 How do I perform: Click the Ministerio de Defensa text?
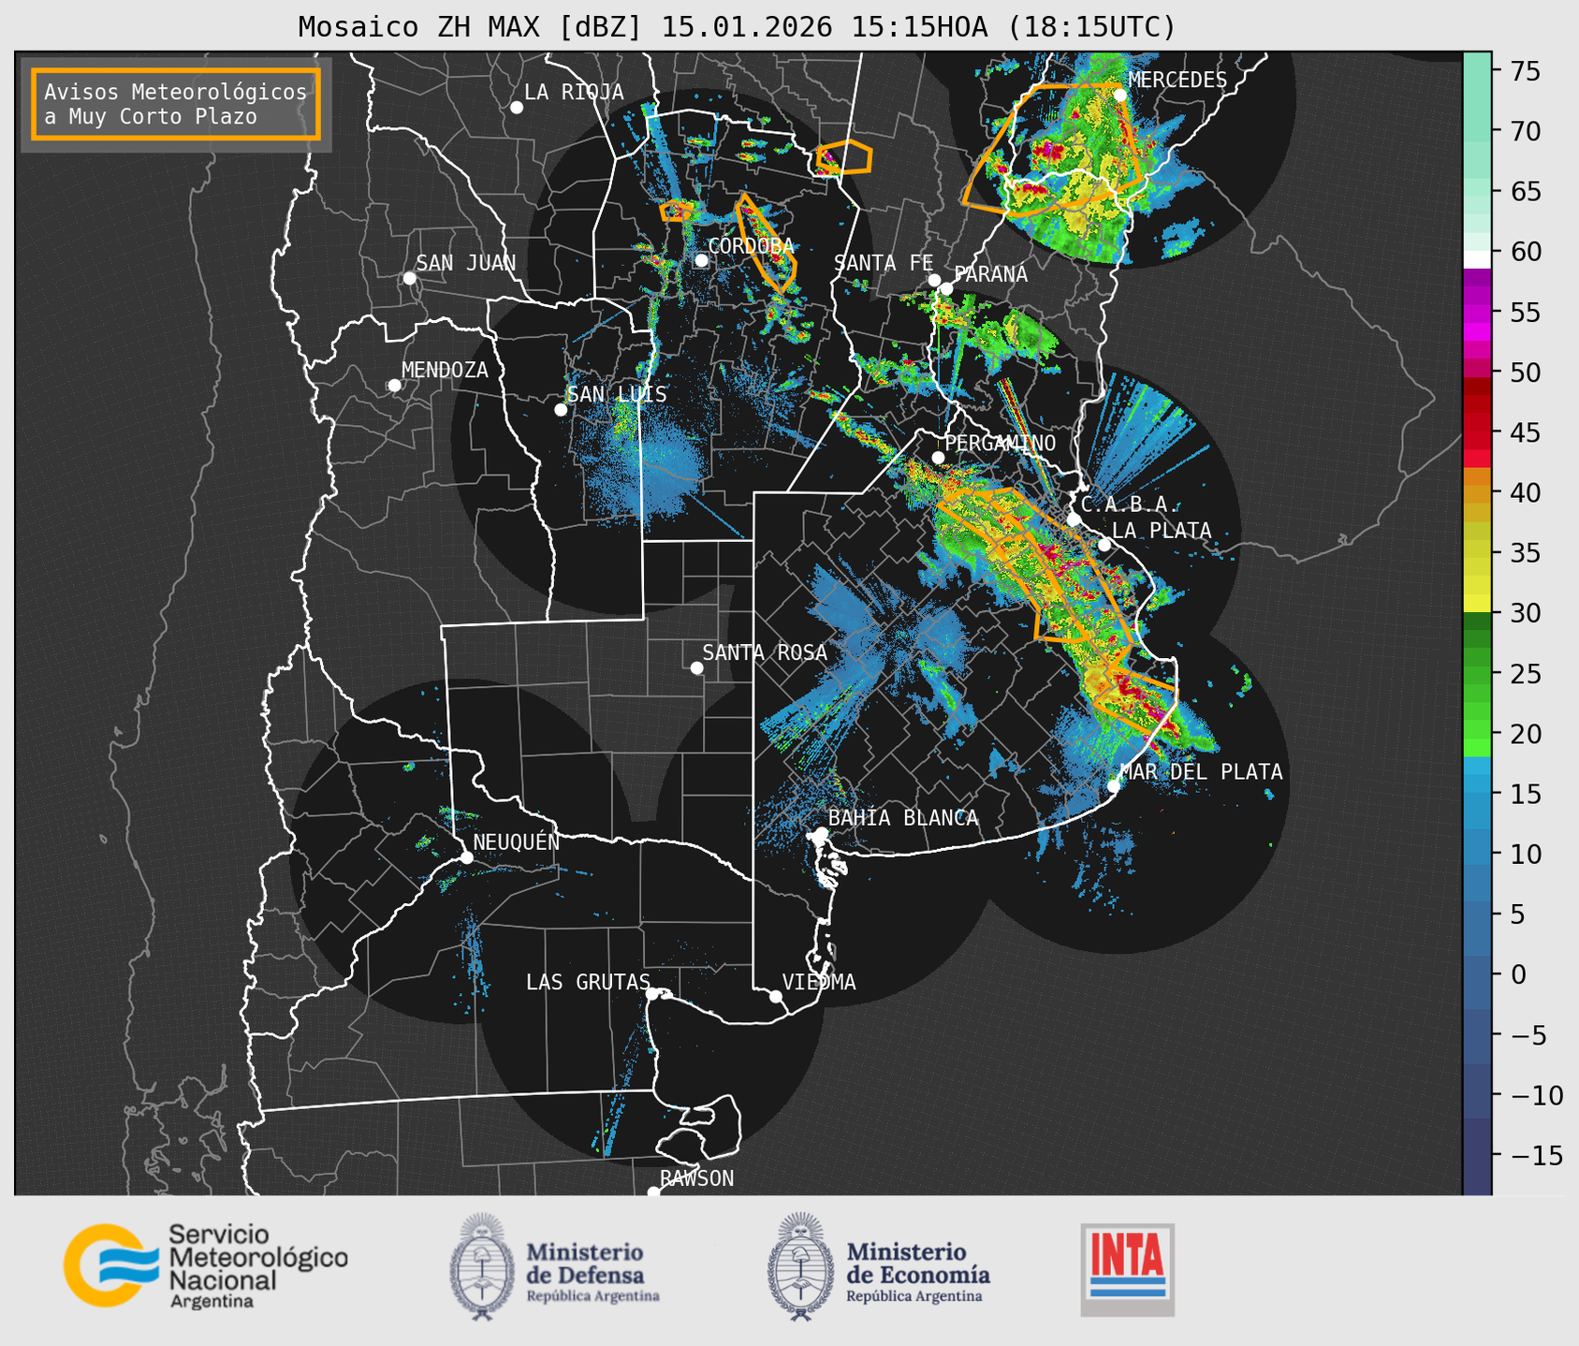coord(592,1272)
